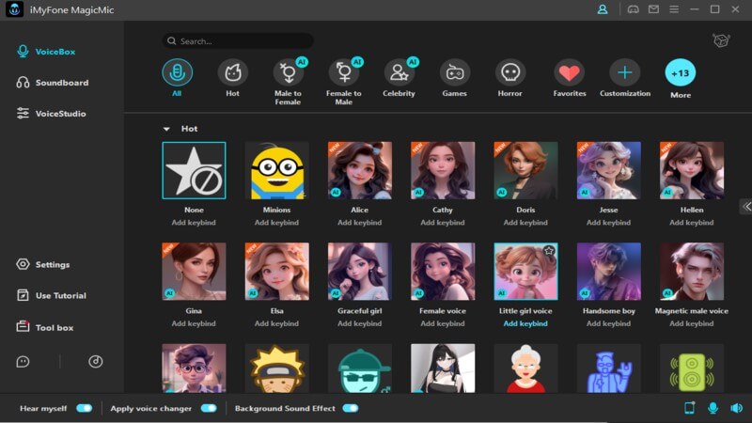Open Settings in the sidebar
The height and width of the screenshot is (423, 752).
[43, 264]
